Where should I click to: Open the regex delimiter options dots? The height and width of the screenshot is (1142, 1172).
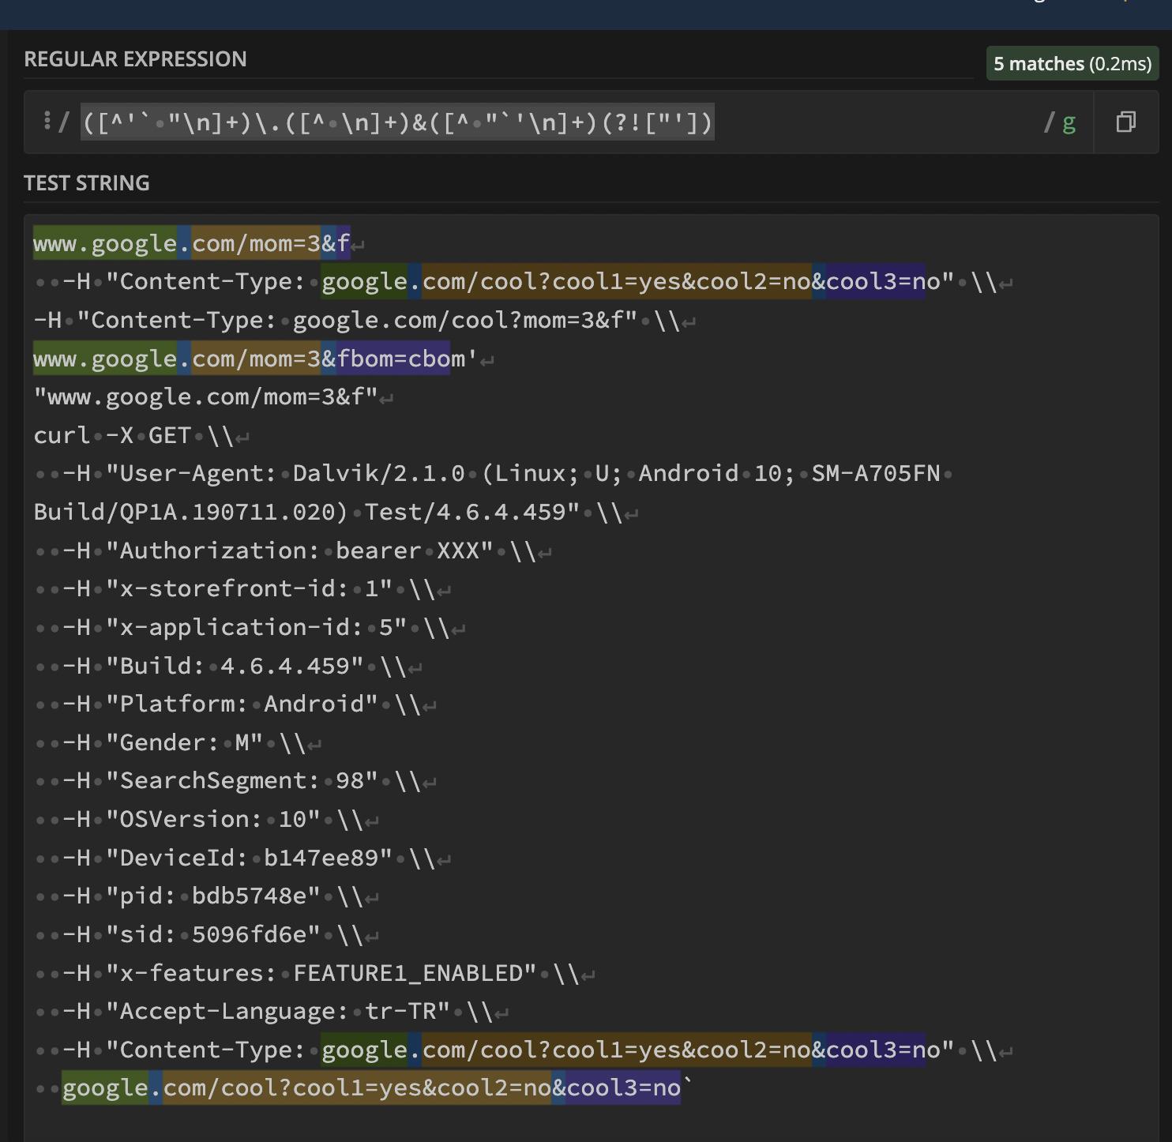pos(47,122)
